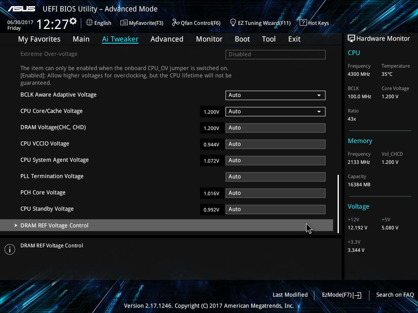Click the ASUS logo
The width and height of the screenshot is (418, 313).
pyautogui.click(x=21, y=9)
